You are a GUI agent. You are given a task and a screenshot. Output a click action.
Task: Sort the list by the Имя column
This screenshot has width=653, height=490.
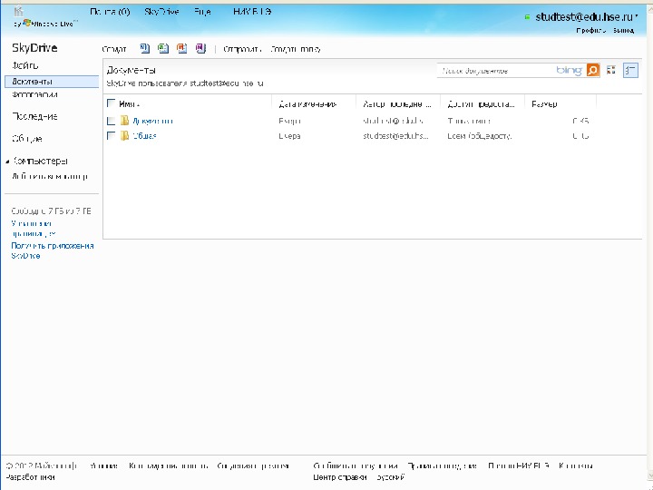[x=129, y=104]
